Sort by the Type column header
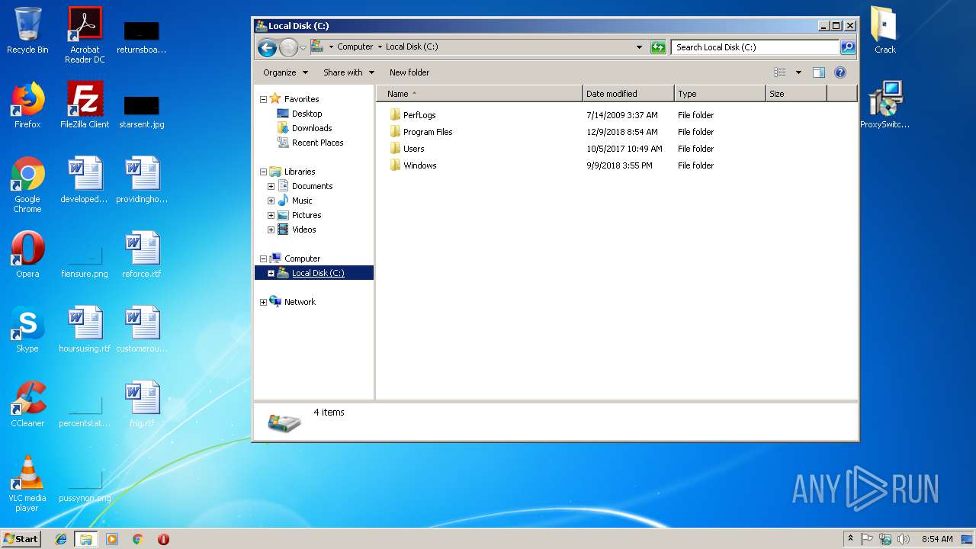 [720, 94]
